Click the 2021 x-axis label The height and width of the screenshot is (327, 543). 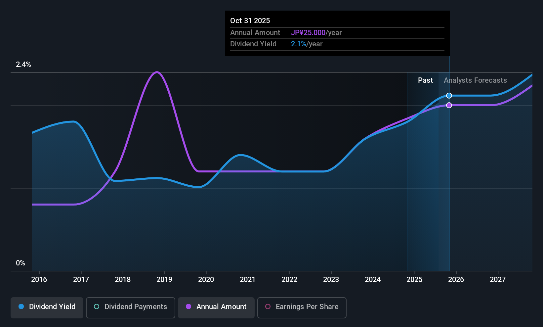(248, 280)
